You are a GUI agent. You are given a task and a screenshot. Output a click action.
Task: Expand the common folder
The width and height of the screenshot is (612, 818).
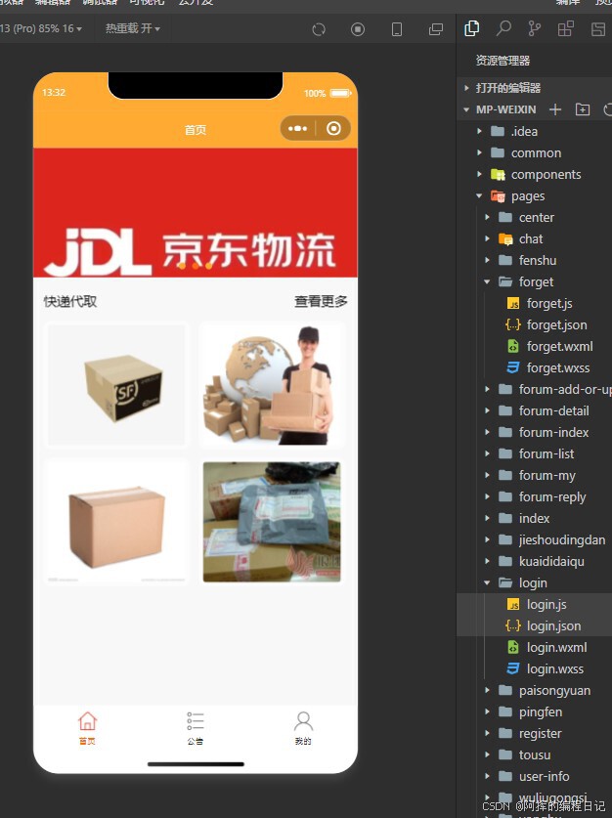click(x=479, y=152)
